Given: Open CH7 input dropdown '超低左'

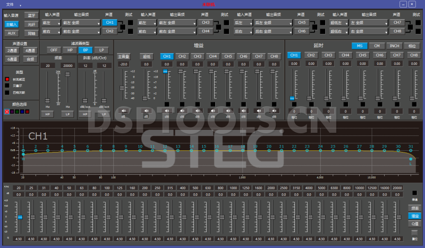Looking at the screenshot, I should pyautogui.click(x=339, y=23).
